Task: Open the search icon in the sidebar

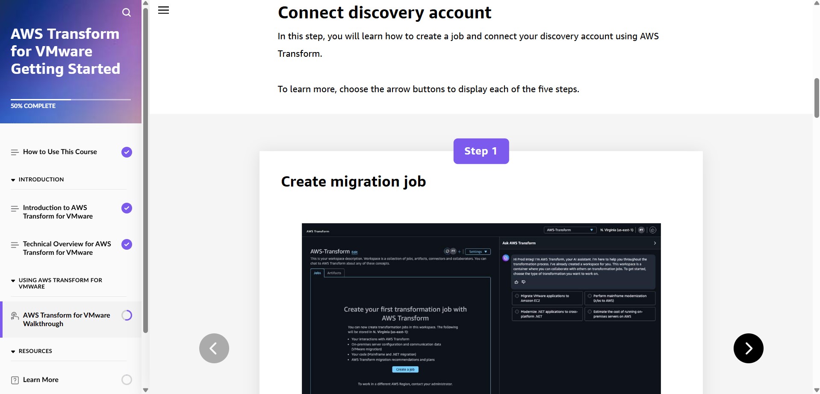Action: coord(127,12)
